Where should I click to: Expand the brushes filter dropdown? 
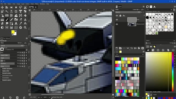[x=171, y=10]
